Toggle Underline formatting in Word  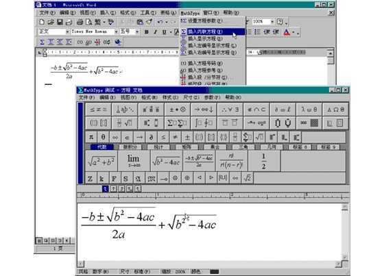164,32
